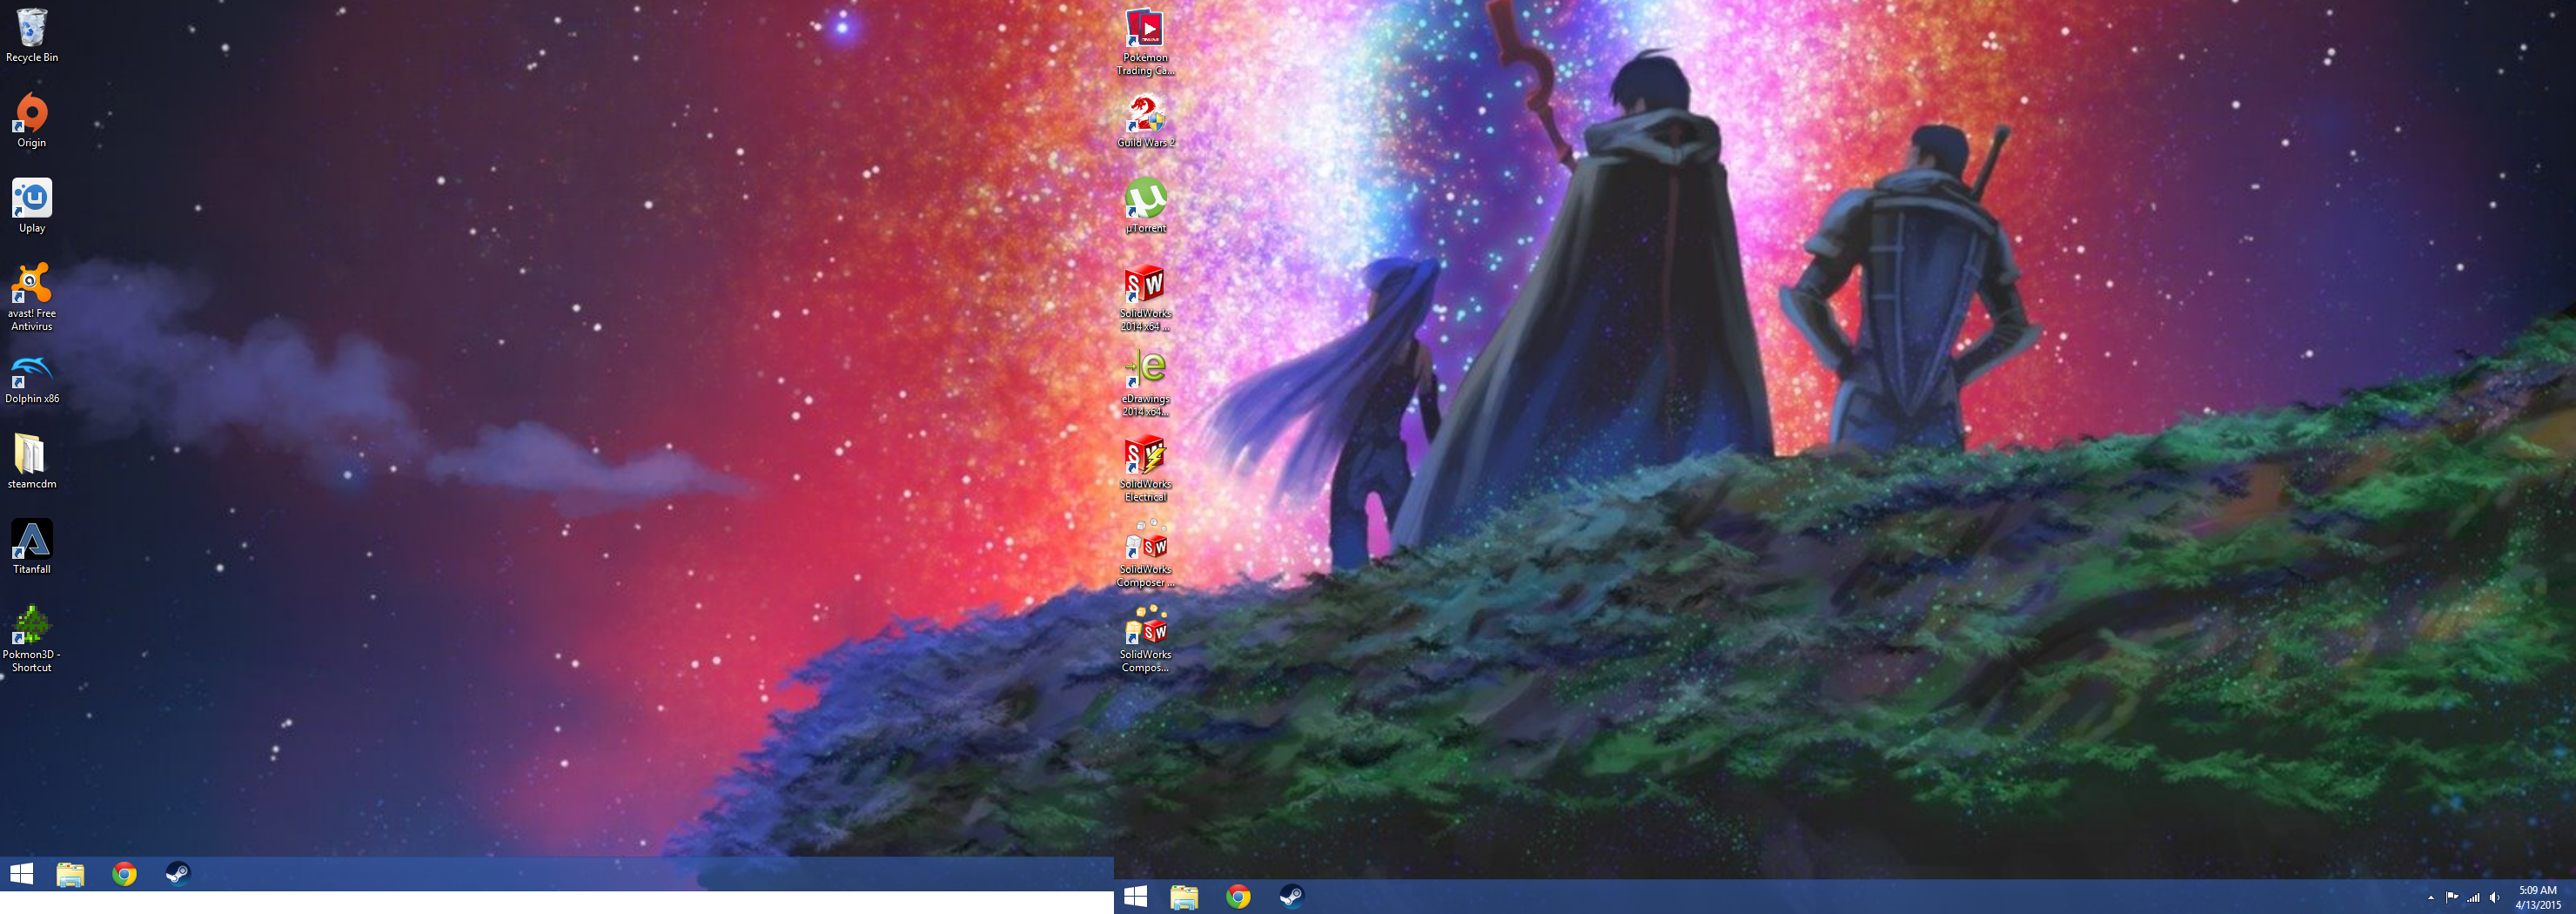Open Action Center flag icon
The width and height of the screenshot is (2576, 914).
click(x=2451, y=897)
